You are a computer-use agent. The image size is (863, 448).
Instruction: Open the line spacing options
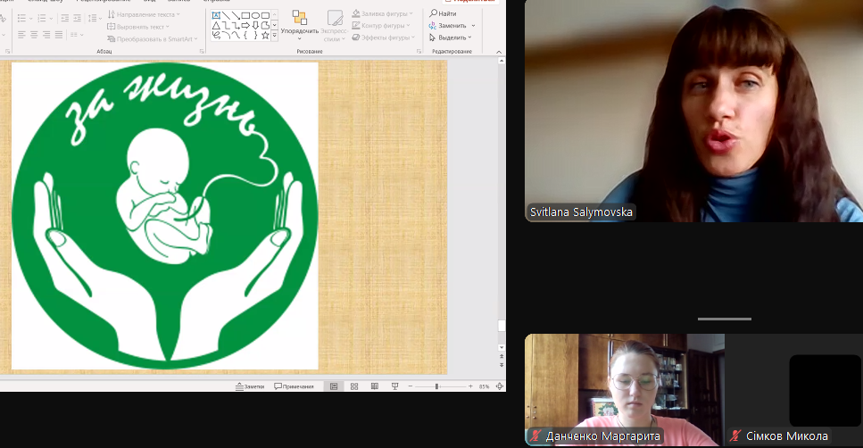click(95, 18)
